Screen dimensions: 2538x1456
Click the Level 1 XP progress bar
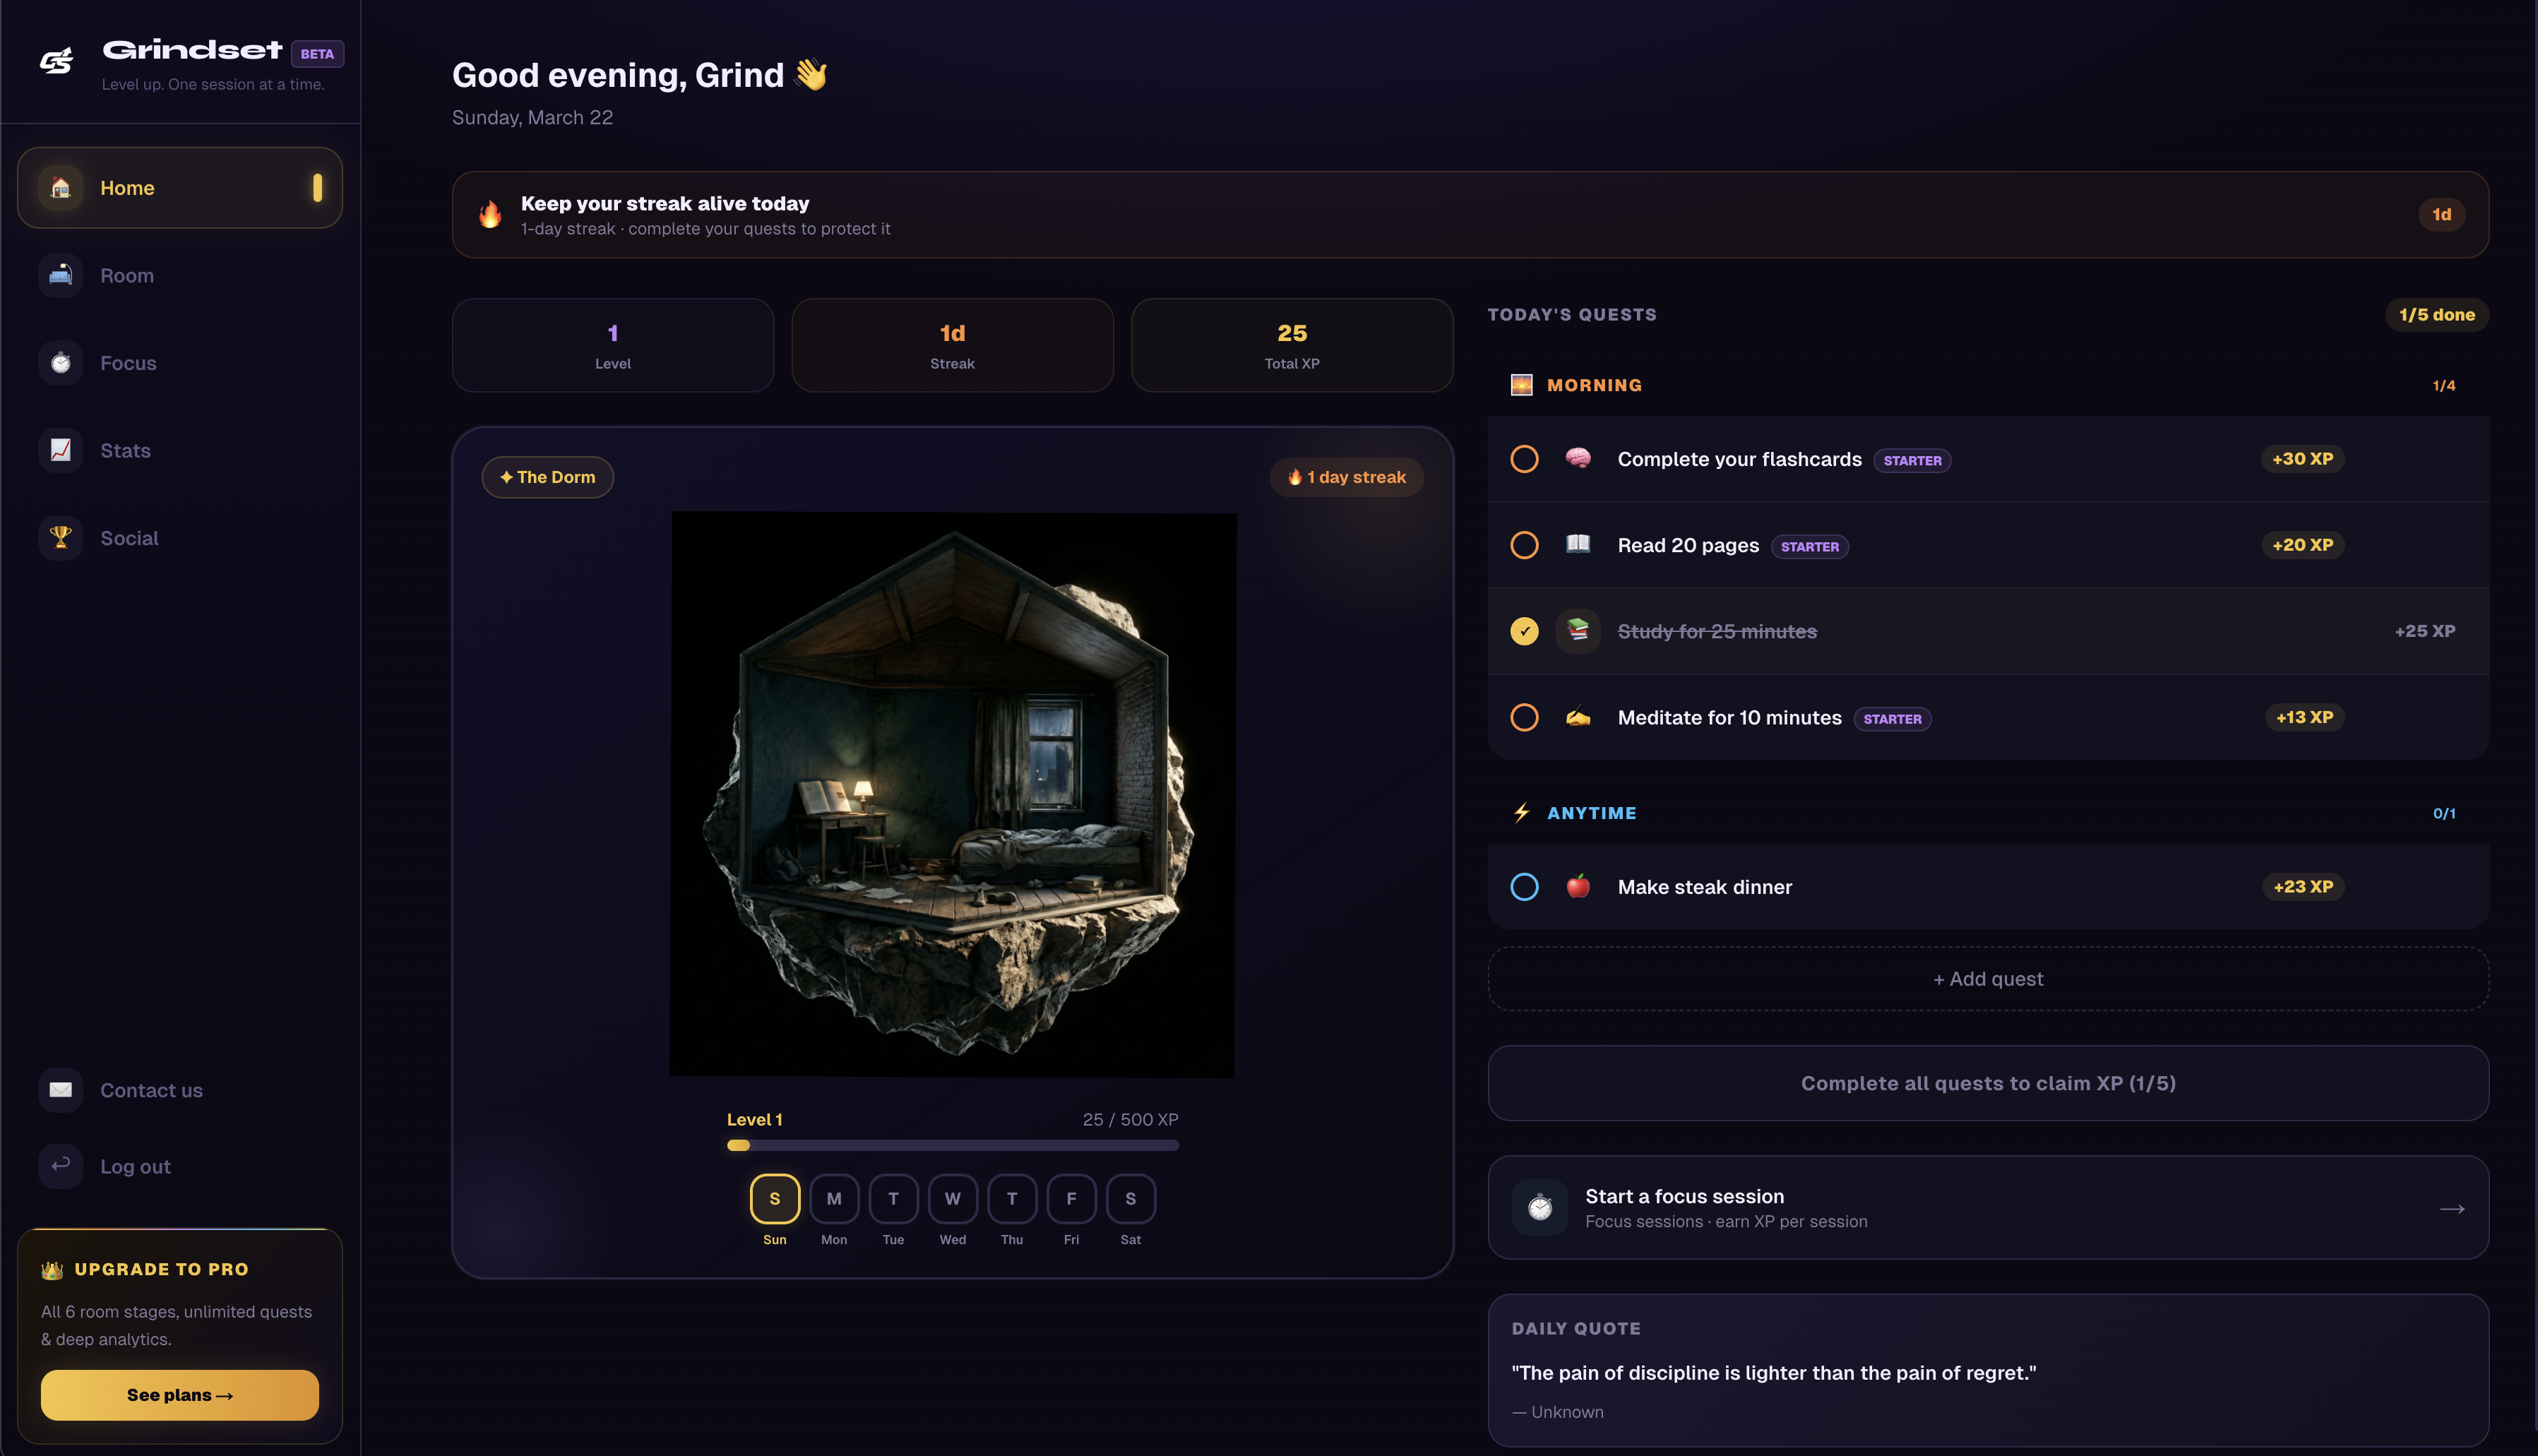[x=953, y=1145]
